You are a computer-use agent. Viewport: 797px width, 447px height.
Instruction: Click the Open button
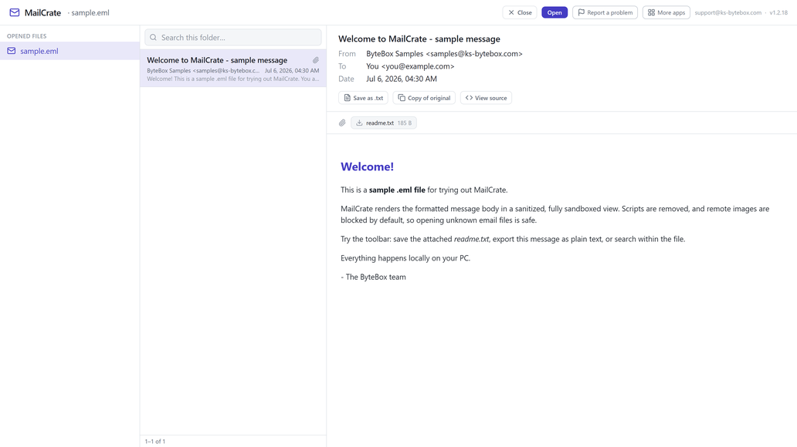(555, 12)
